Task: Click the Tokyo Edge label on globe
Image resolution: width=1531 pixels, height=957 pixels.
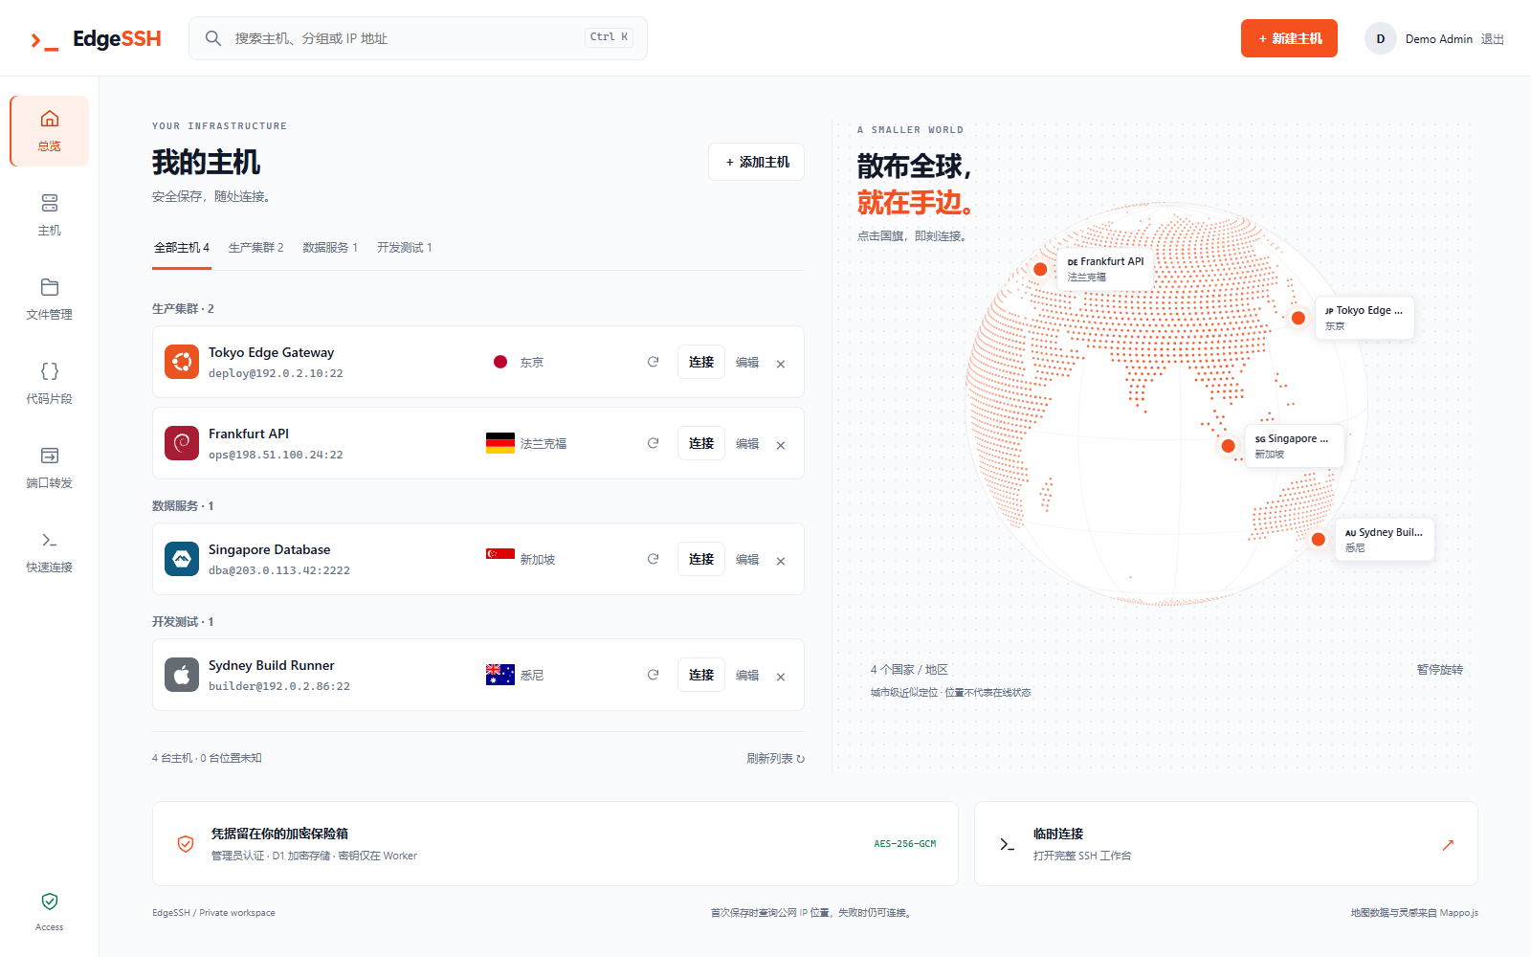Action: (1365, 318)
